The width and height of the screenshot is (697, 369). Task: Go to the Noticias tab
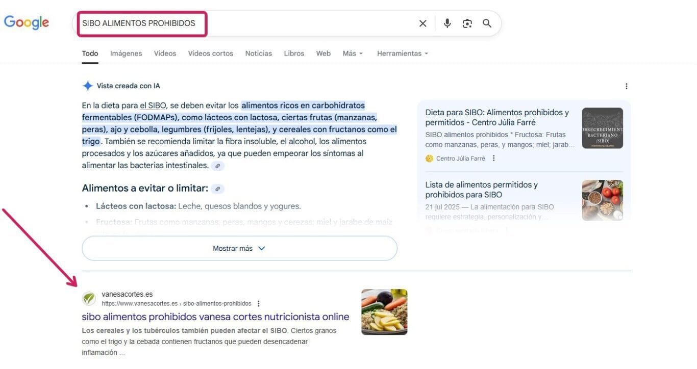[258, 54]
